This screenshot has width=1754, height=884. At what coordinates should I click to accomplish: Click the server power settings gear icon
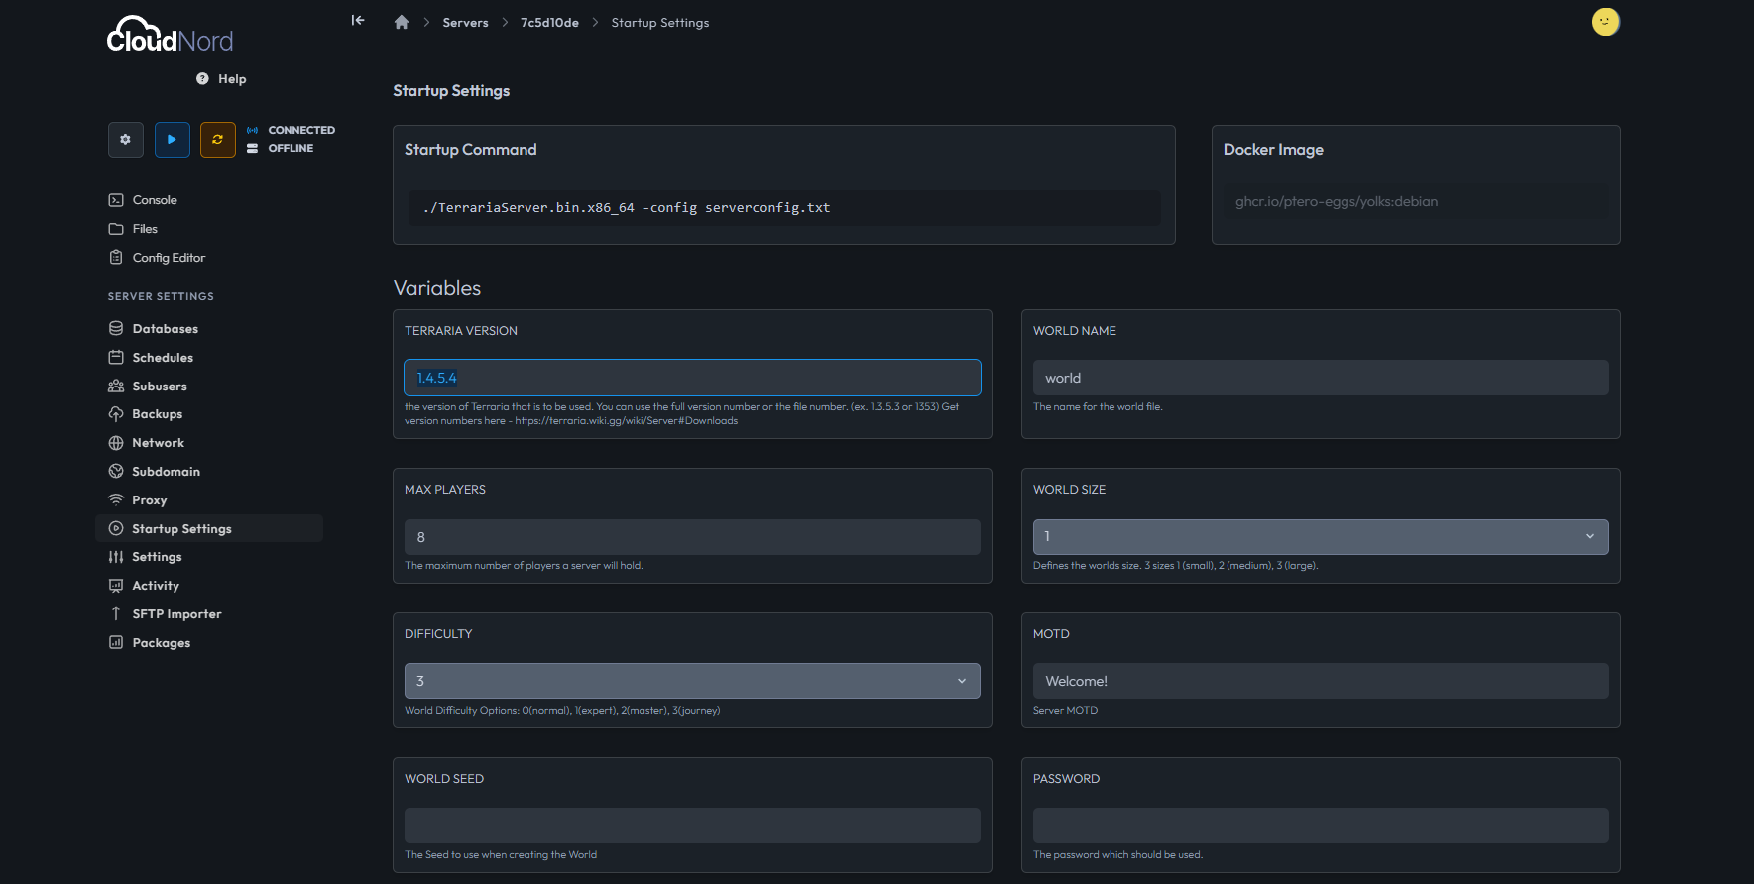coord(126,140)
